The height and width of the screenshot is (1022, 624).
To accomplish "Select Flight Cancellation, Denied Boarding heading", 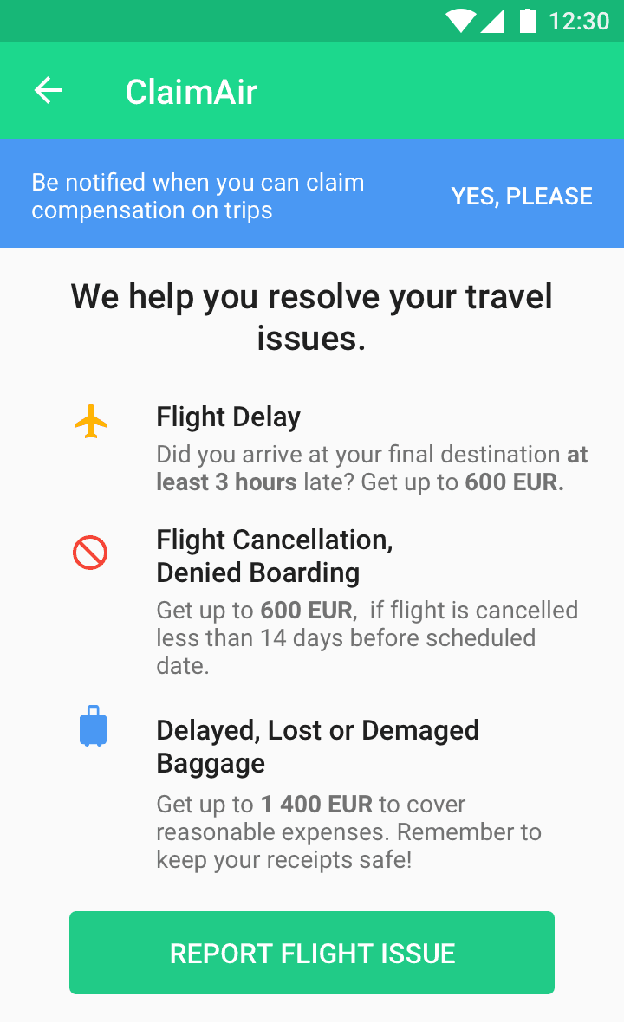I will pyautogui.click(x=274, y=556).
